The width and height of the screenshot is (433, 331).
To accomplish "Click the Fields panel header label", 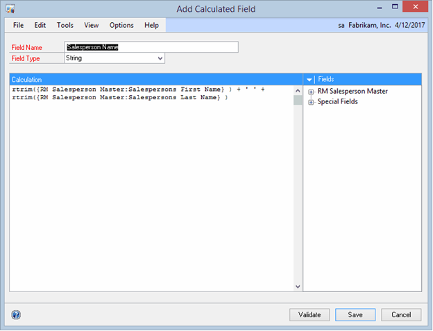I will (x=326, y=79).
